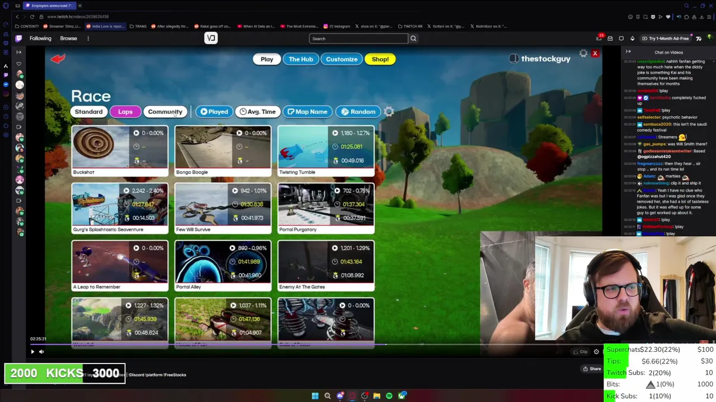Open Twitch notifications with 25 badge
716x402 pixels.
[599, 38]
